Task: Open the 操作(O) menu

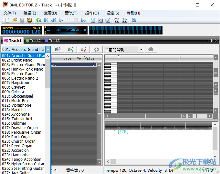Action: tap(92, 13)
